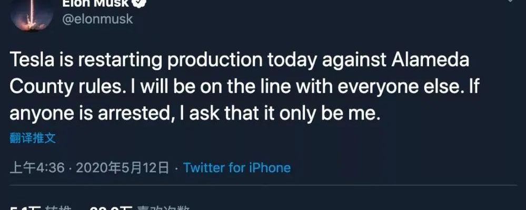Click the verified badge beside Elon Musk
Viewport: 526px width, 210px height.
139,3
